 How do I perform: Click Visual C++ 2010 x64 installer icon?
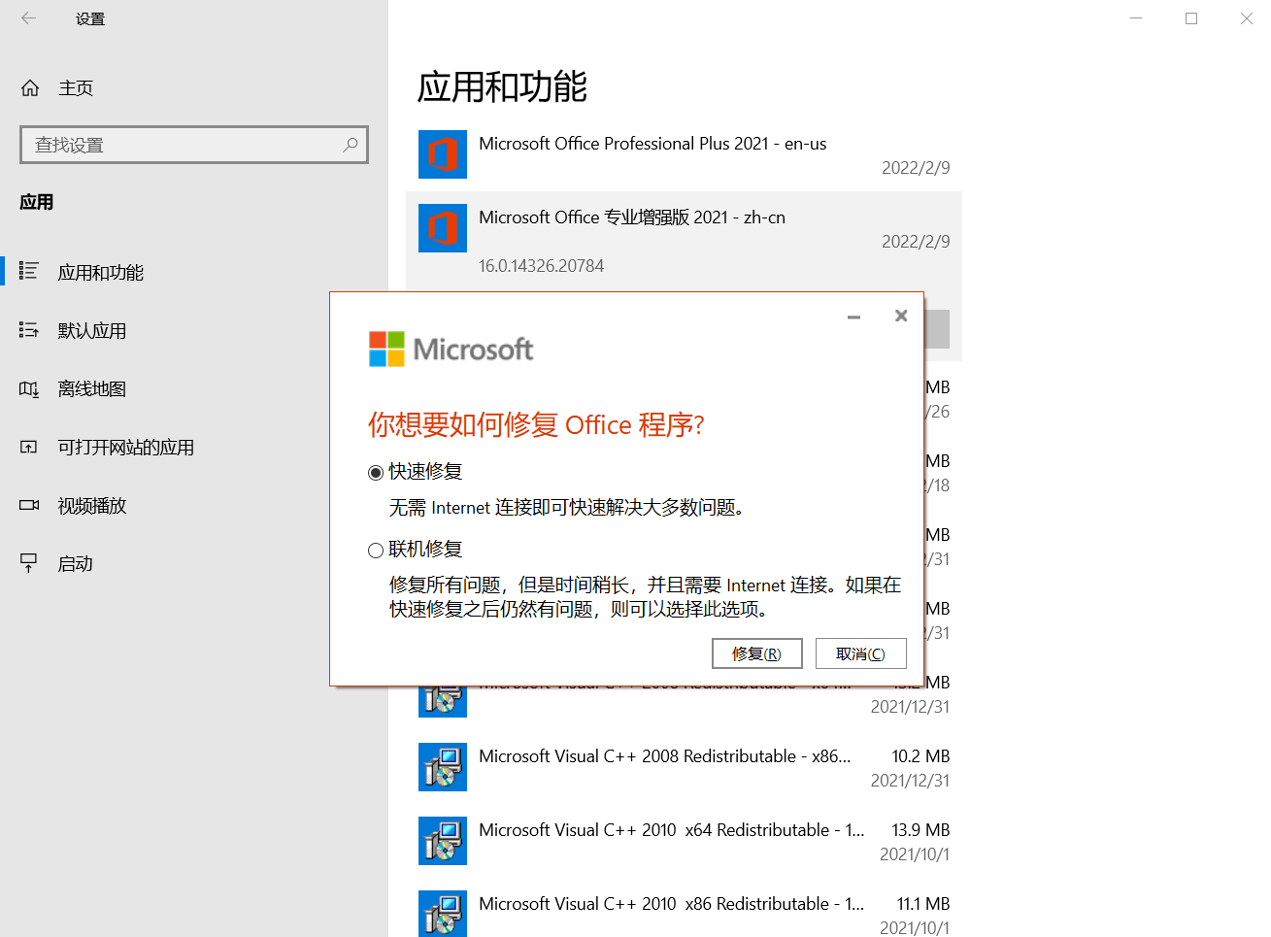point(443,841)
